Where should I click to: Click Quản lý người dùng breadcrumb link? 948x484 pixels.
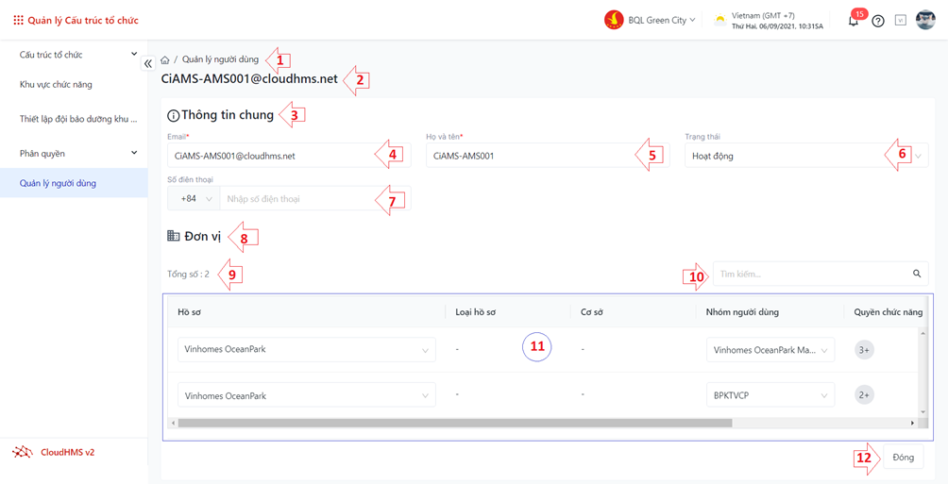[220, 59]
